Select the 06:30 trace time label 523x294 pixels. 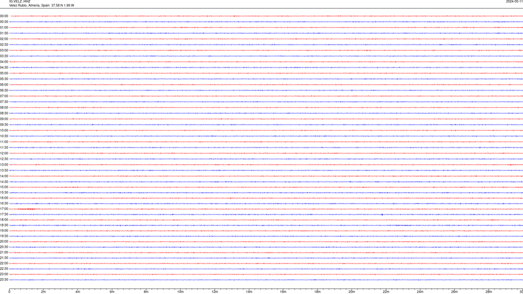click(x=4, y=90)
